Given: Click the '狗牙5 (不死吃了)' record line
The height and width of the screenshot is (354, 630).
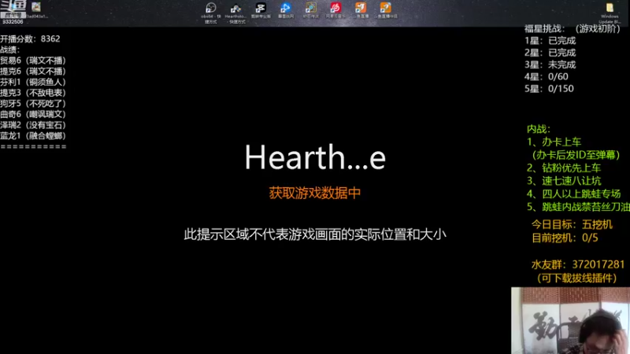Looking at the screenshot, I should (x=33, y=104).
